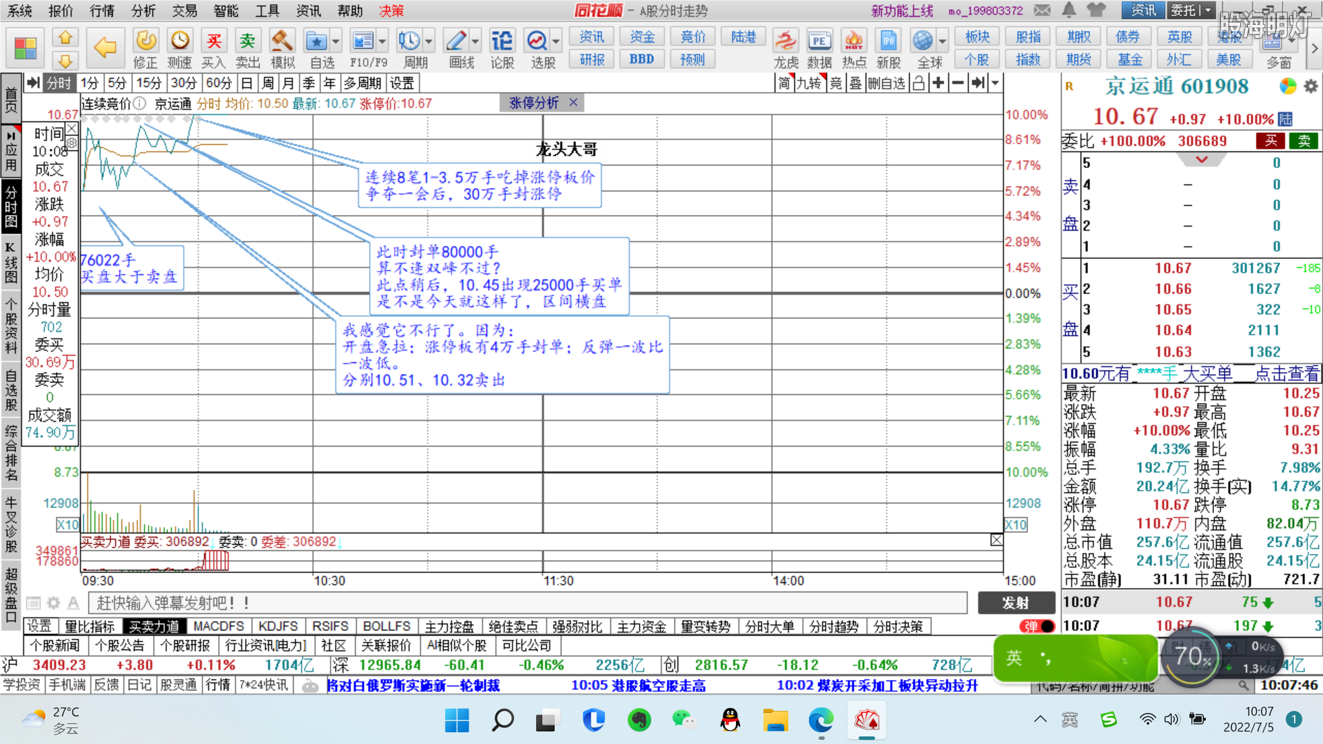Expand the 自选 dropdown arrow

(x=336, y=41)
